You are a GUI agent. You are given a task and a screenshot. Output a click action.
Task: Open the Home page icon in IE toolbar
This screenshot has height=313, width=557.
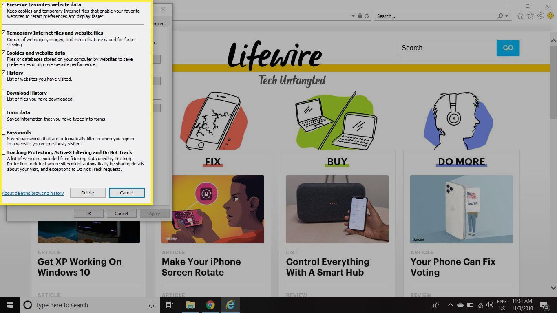[x=521, y=16]
